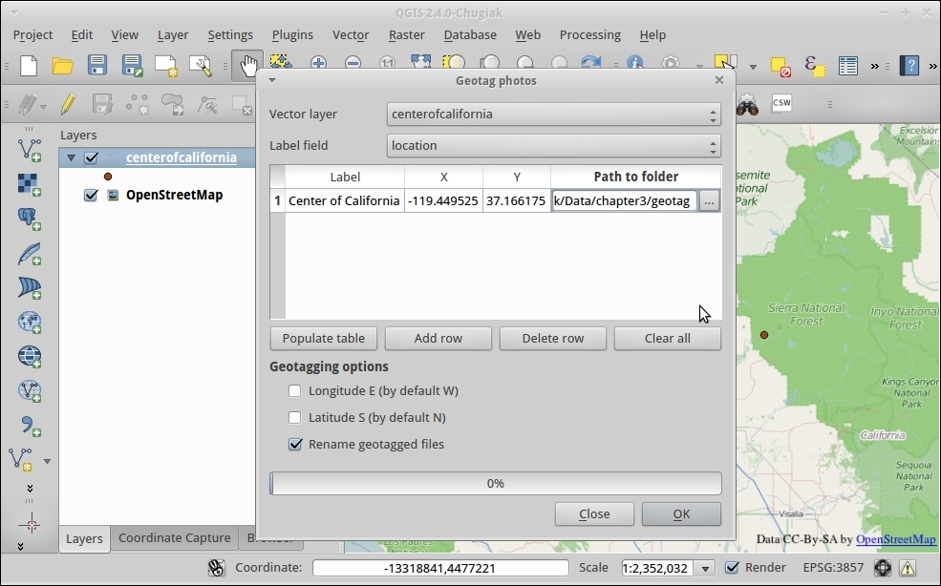Click the Add Raster Layer icon
The width and height of the screenshot is (941, 586).
point(30,183)
